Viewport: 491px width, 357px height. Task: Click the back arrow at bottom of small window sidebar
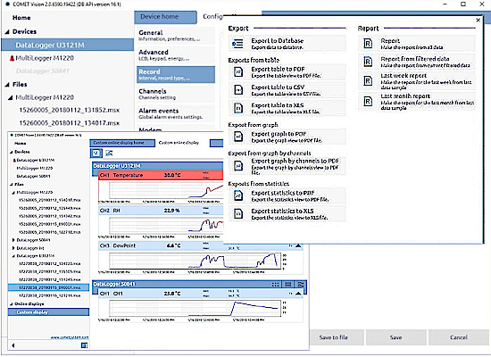[x=12, y=345]
